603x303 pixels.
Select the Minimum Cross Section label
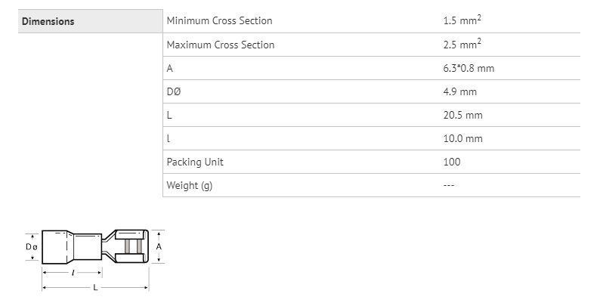(x=219, y=20)
